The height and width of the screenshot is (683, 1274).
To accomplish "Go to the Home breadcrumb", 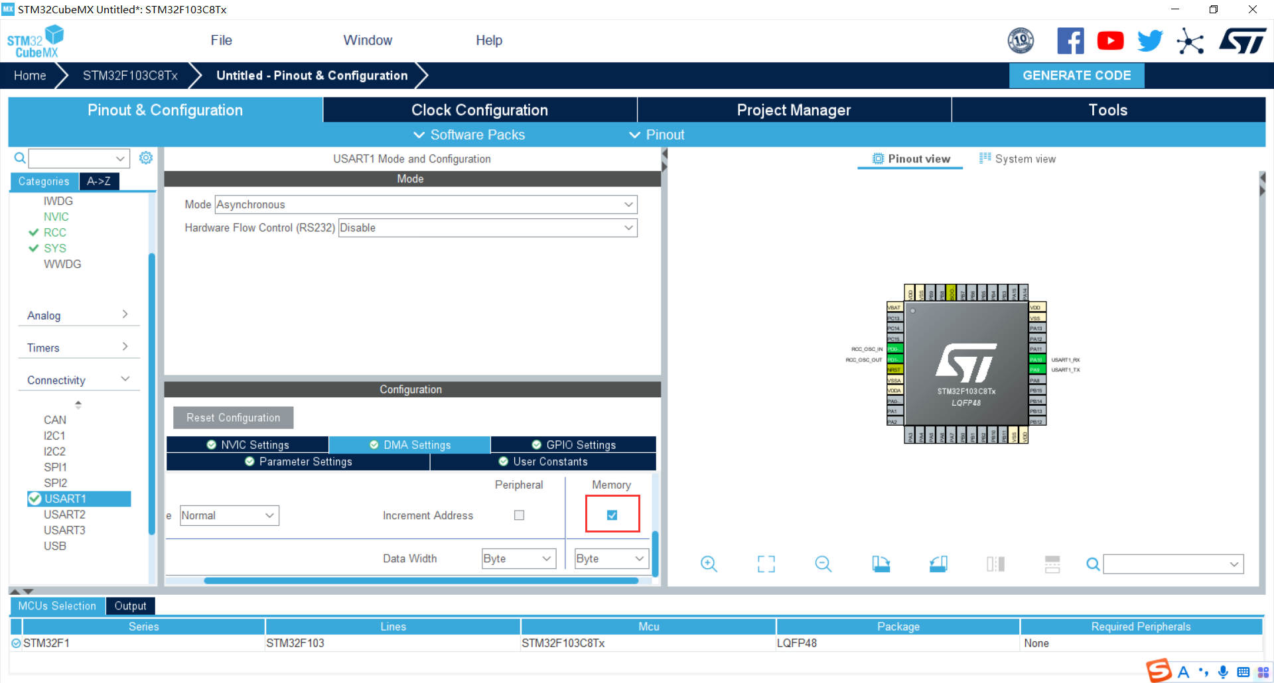I will (x=30, y=76).
